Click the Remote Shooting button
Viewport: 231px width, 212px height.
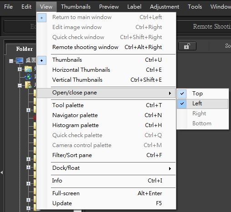pyautogui.click(x=212, y=26)
